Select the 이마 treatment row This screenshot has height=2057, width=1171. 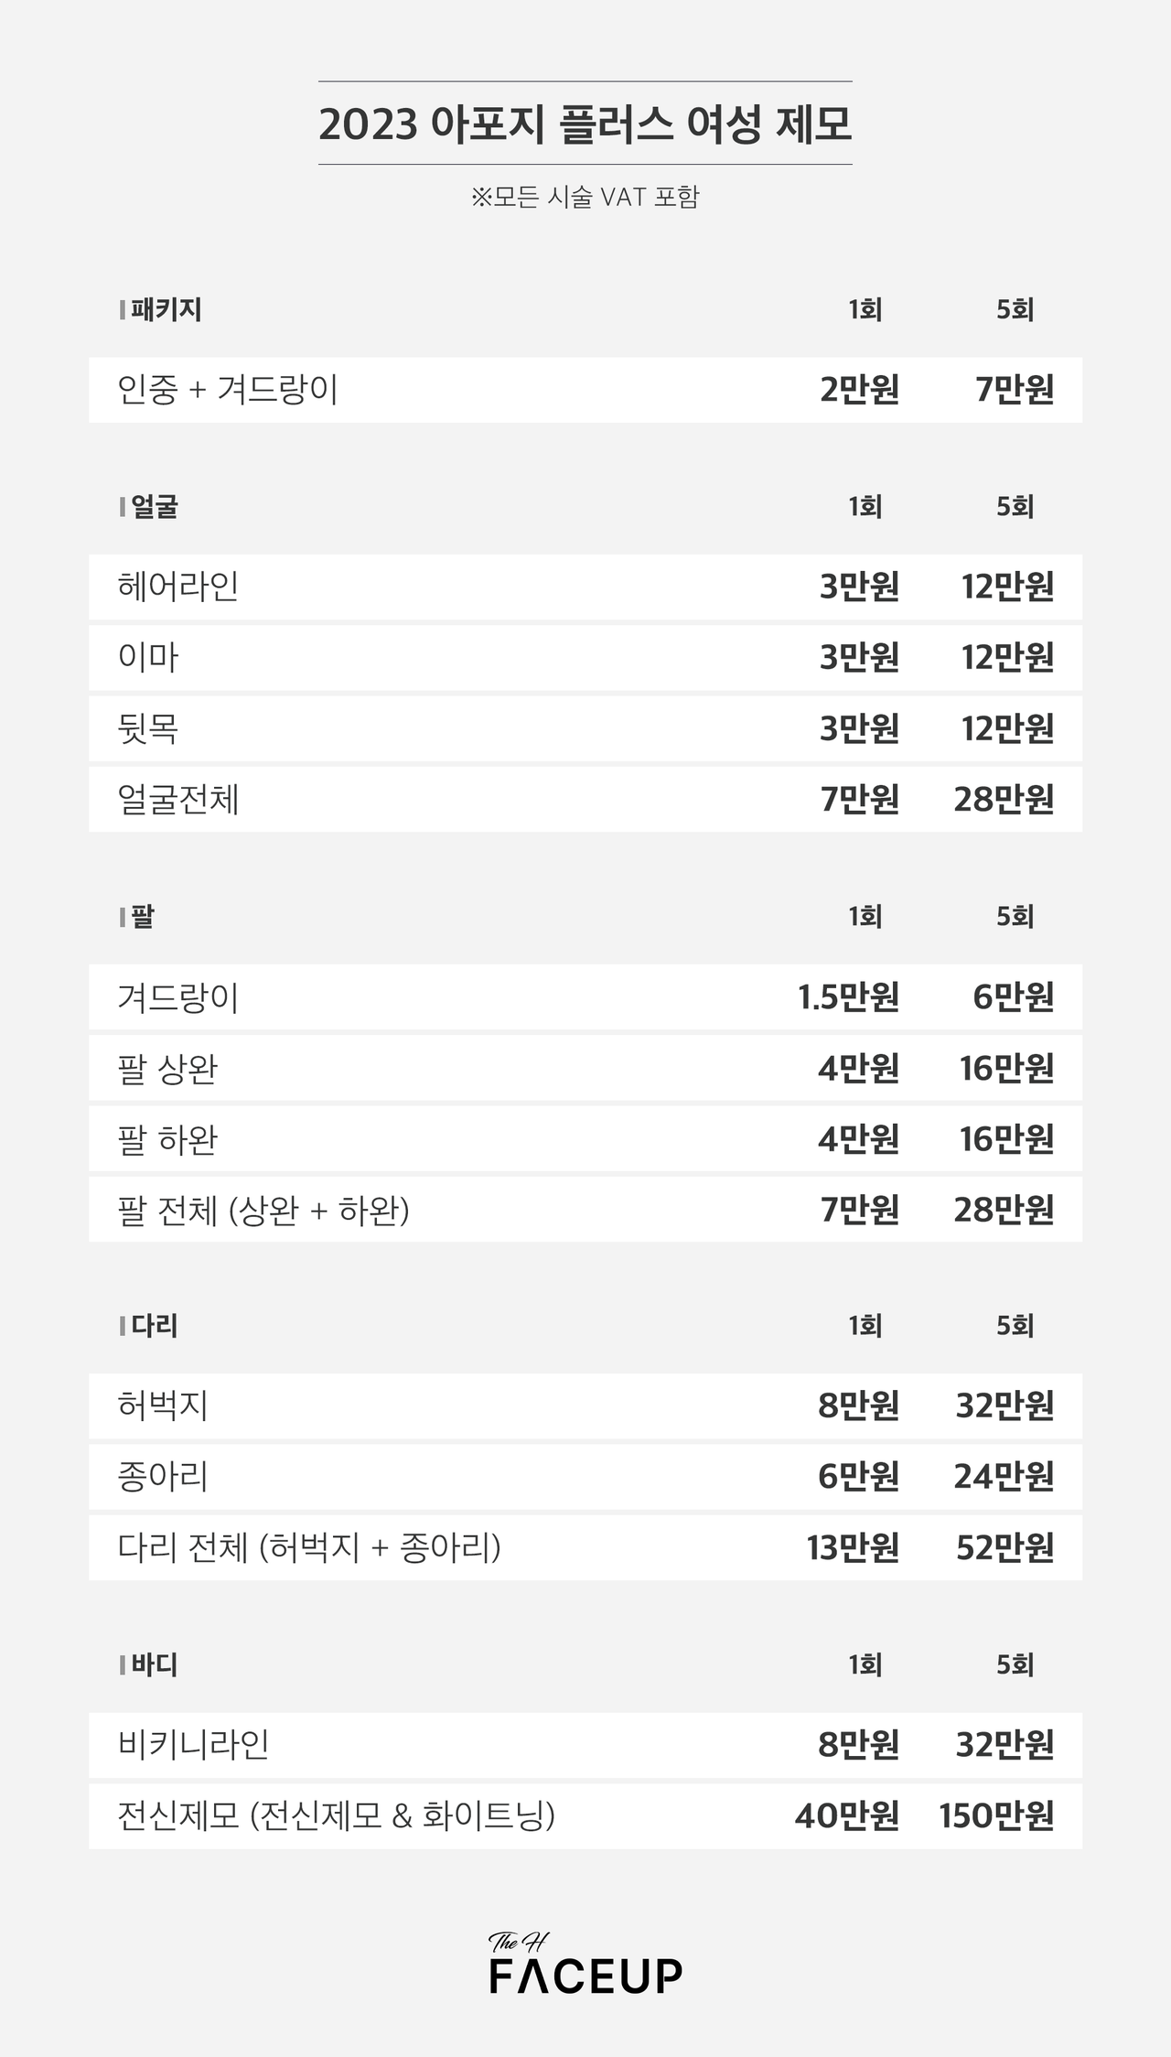coord(585,658)
